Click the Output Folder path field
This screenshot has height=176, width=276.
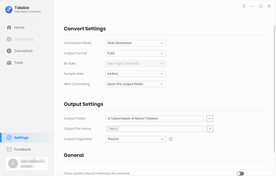pyautogui.click(x=155, y=118)
